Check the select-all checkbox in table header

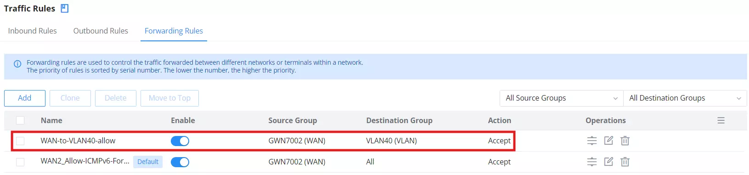point(20,120)
